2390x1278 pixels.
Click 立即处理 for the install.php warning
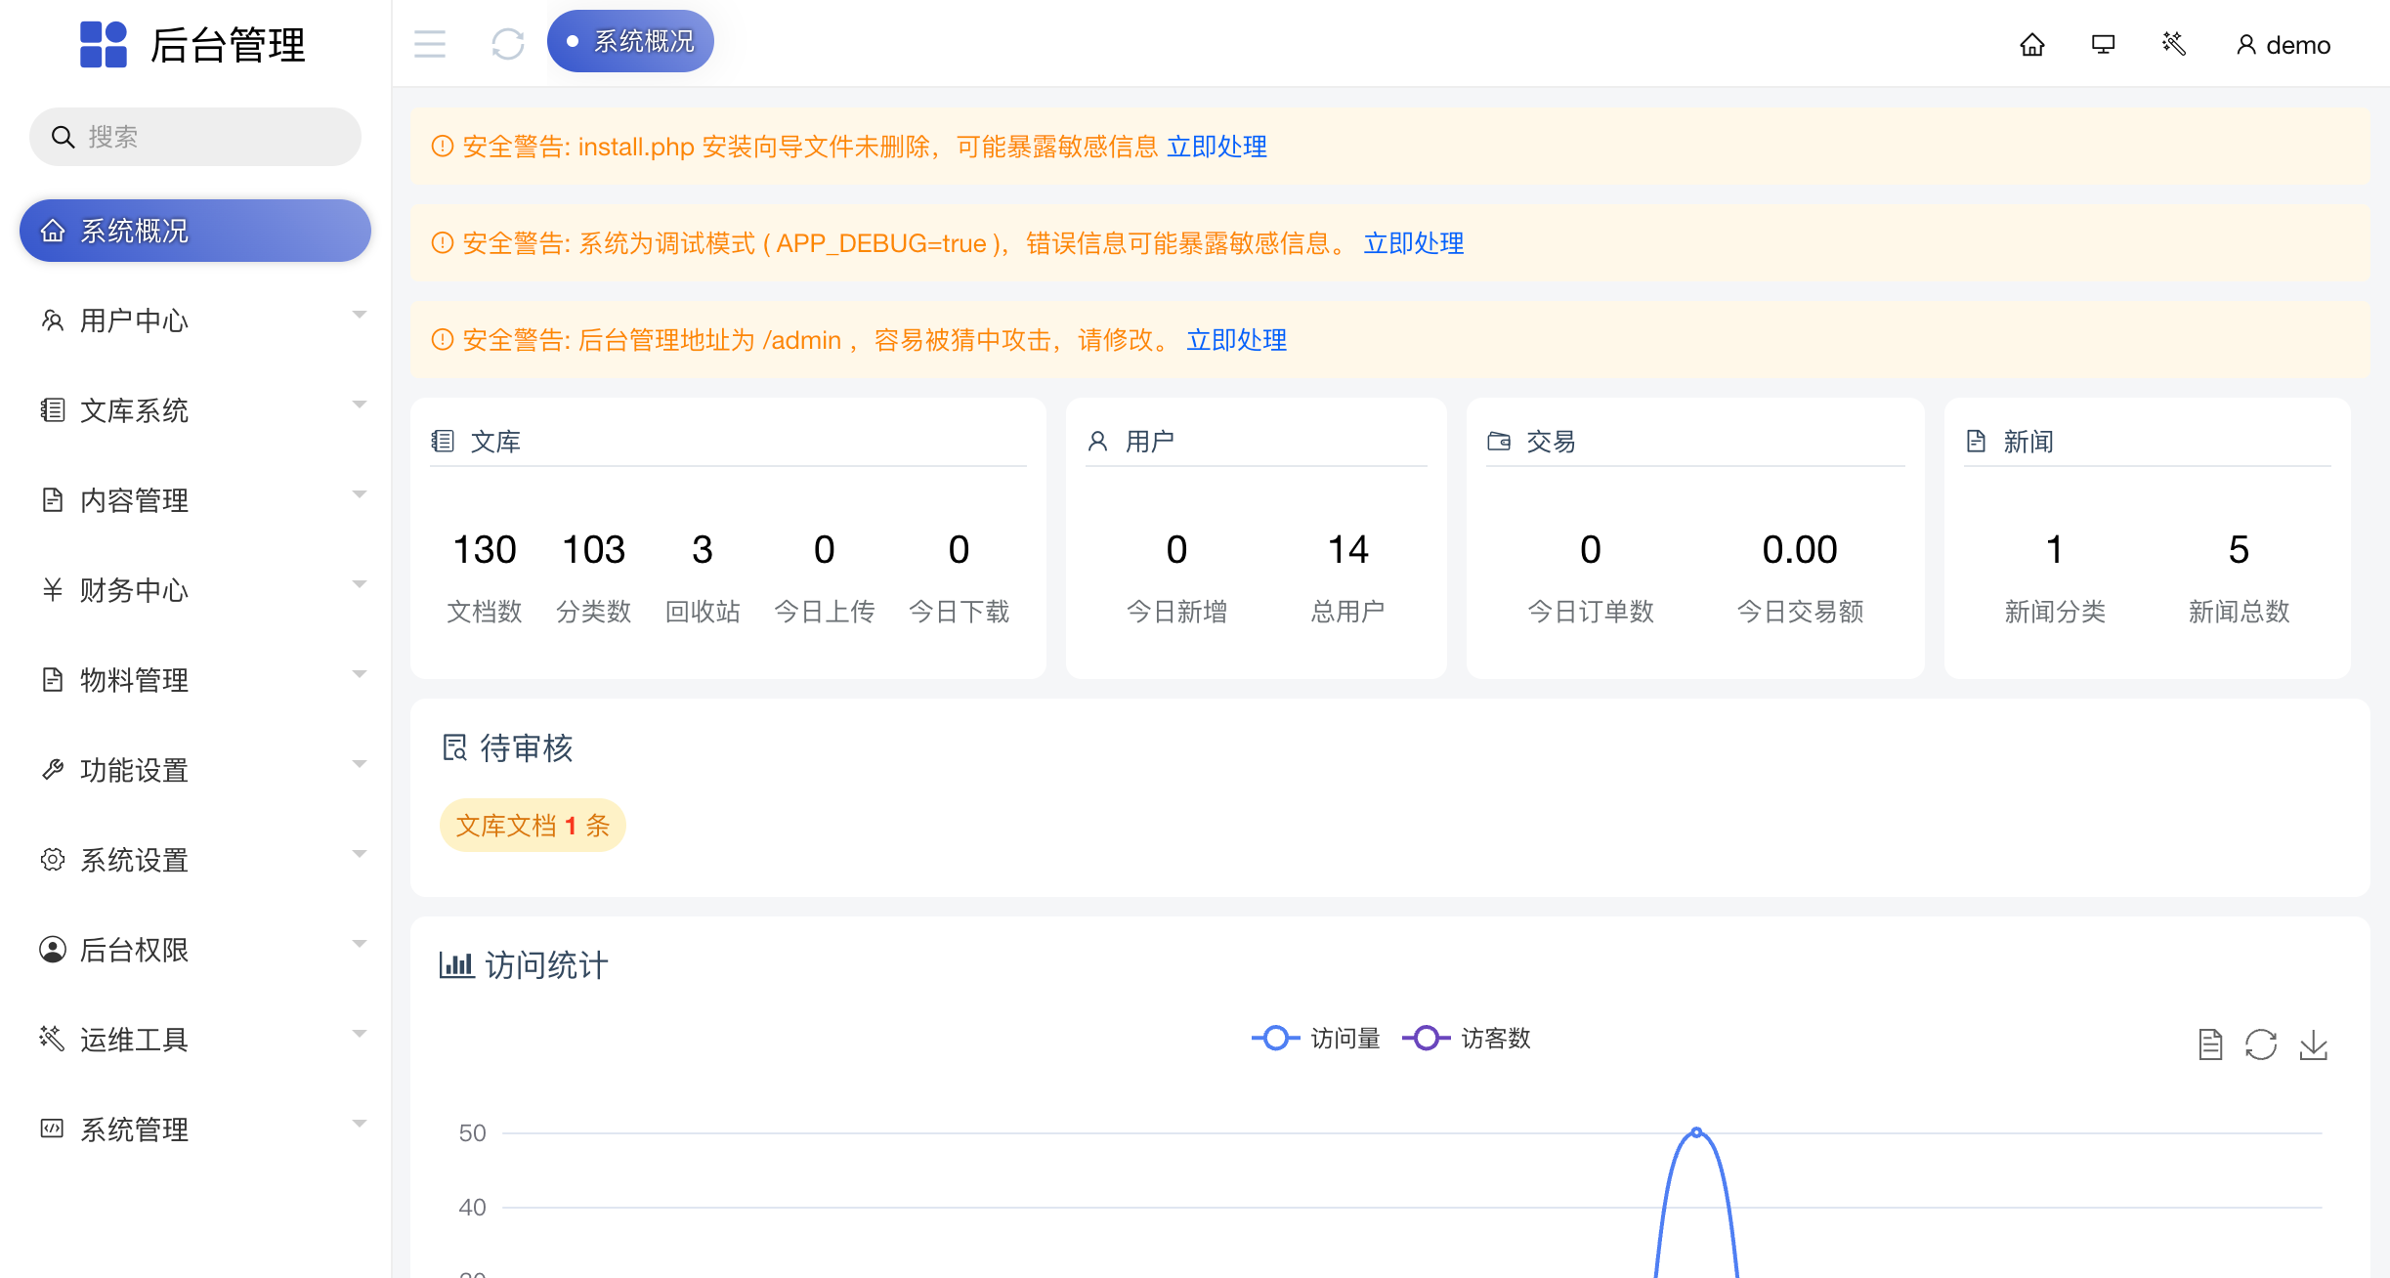(x=1216, y=146)
